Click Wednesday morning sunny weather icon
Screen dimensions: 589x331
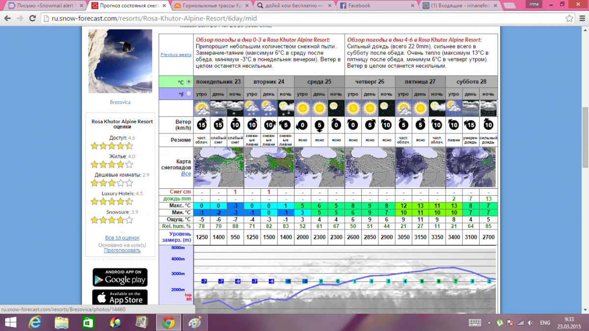pos(302,108)
